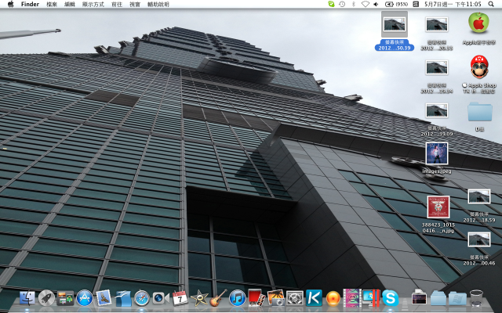Open the Wi-Fi status menu

[365, 4]
